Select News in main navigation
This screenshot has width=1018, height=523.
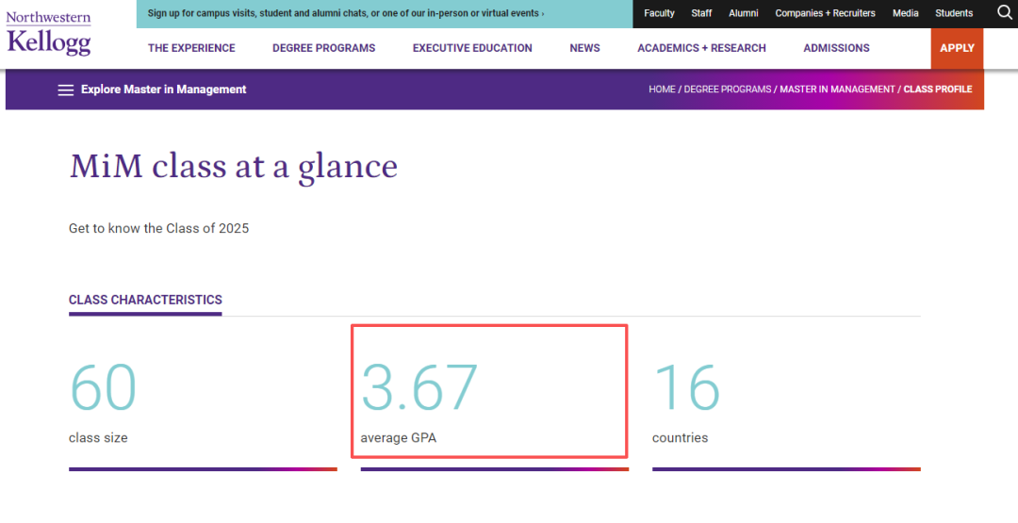[584, 48]
